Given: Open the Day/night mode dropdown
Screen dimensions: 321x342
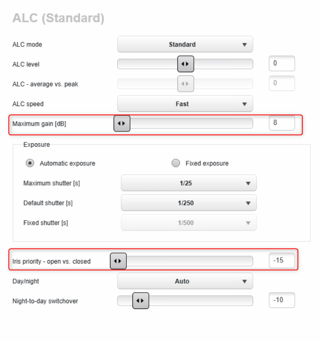Looking at the screenshot, I should [x=185, y=281].
